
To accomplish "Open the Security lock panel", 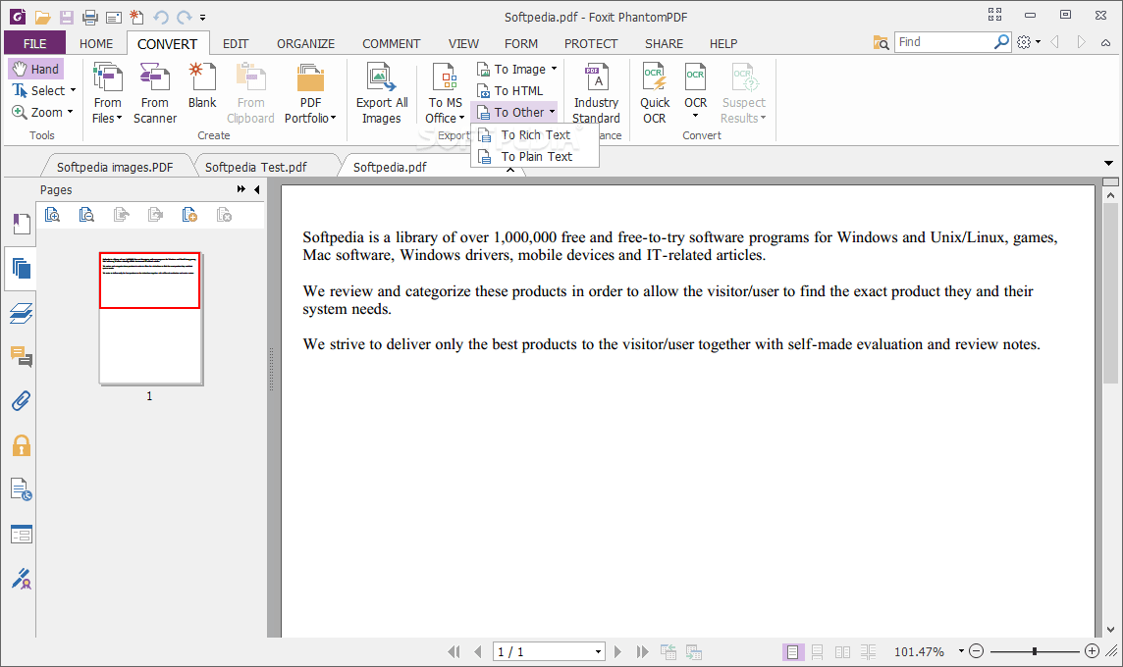I will pos(21,445).
